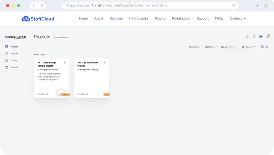Switch to list view
Screen dimensions: 274x155
click(267, 47)
